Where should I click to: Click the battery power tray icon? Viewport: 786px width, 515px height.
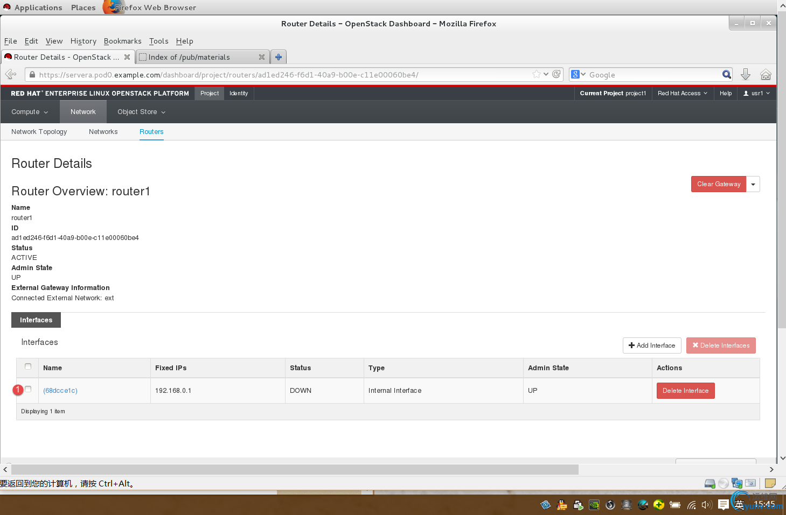[675, 505]
